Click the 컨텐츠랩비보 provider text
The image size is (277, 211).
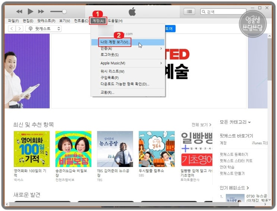65,180
